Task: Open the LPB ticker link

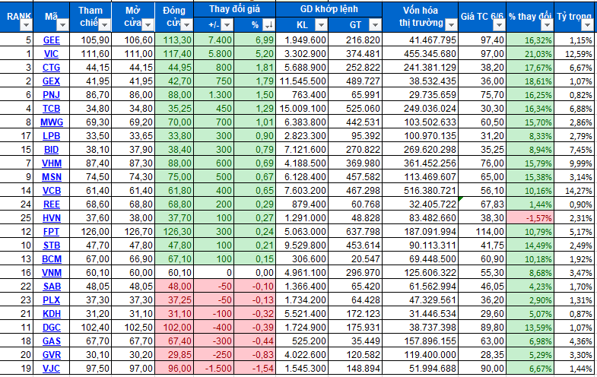Action: pos(52,136)
